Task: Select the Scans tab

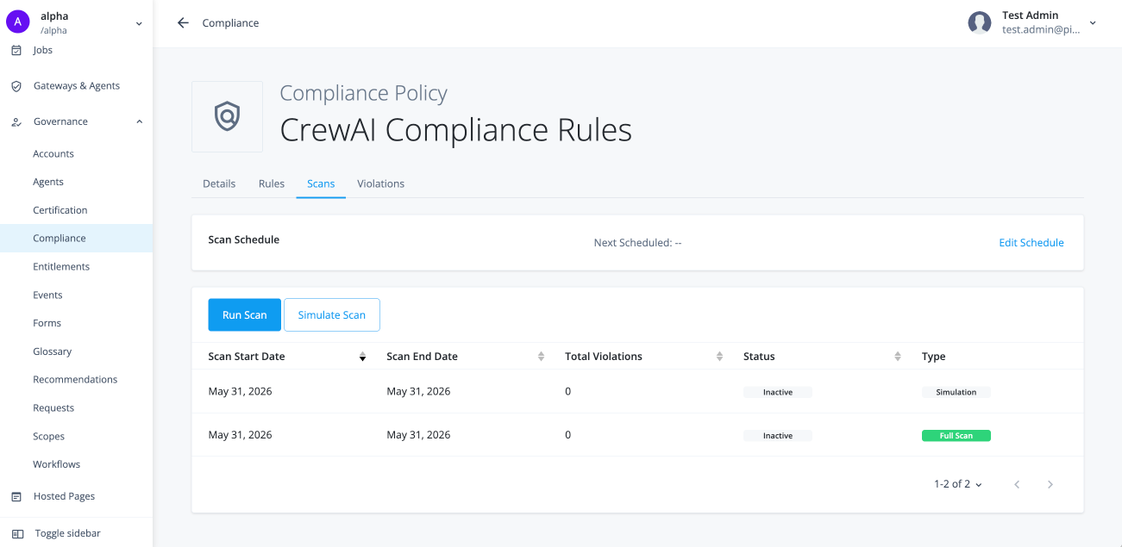Action: (x=321, y=184)
